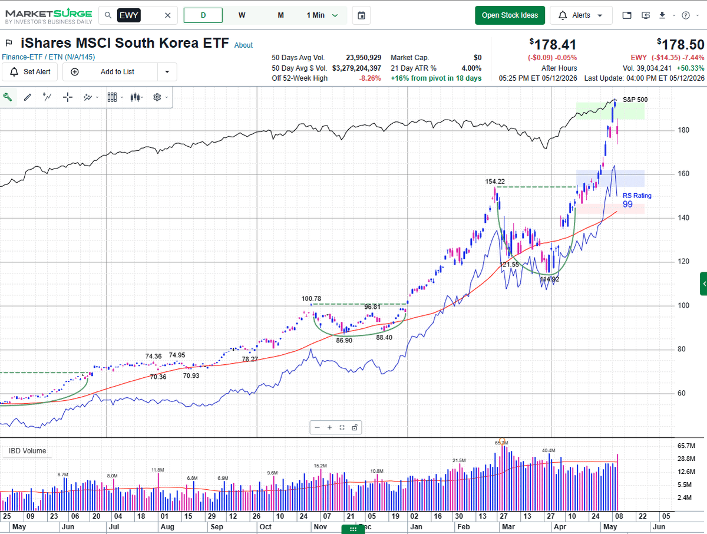Select the pencil drawing tool
Image resolution: width=707 pixels, height=534 pixels.
(x=28, y=97)
